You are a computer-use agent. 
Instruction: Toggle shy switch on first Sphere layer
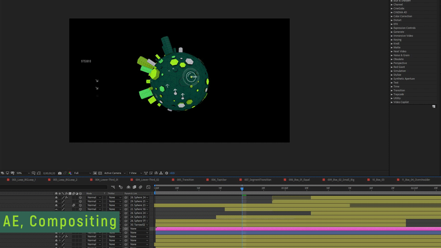click(x=56, y=197)
